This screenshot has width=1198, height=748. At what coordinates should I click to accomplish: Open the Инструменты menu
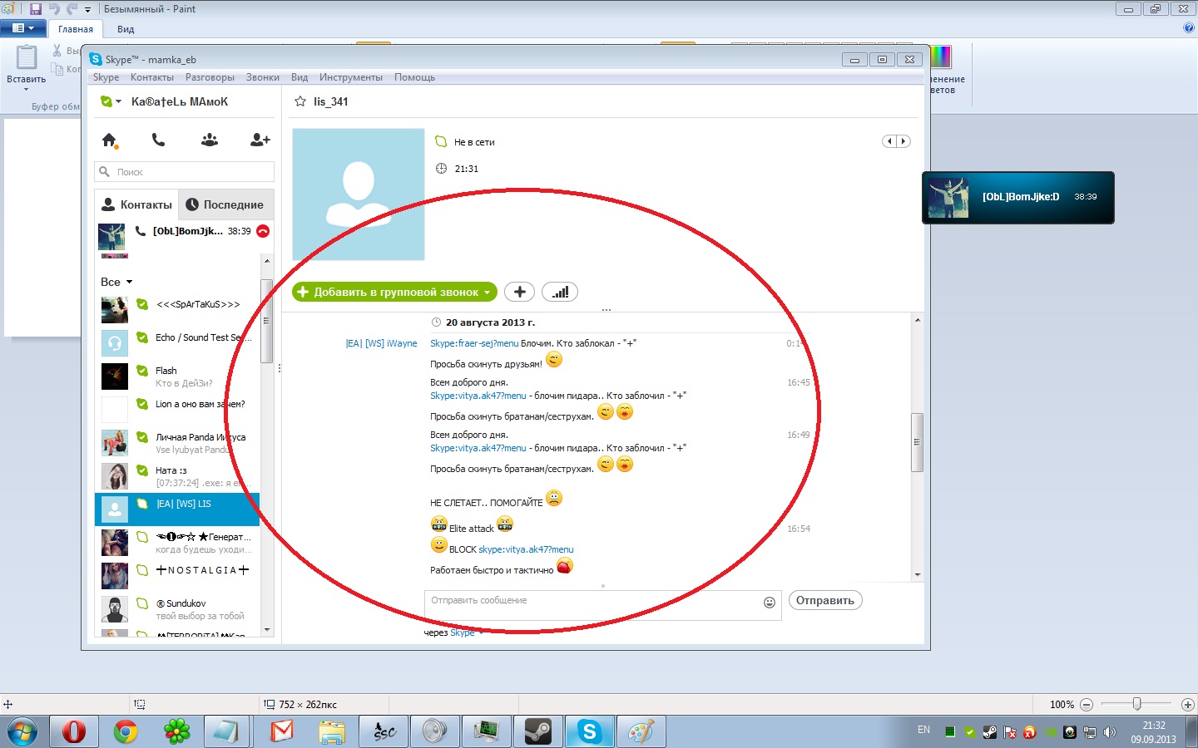click(x=351, y=77)
